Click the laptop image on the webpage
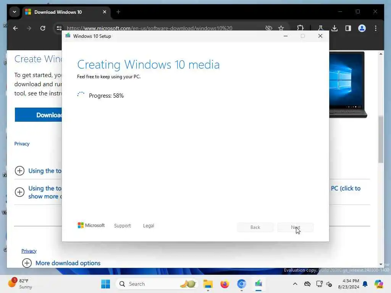The height and width of the screenshot is (293, 391). pos(348,85)
